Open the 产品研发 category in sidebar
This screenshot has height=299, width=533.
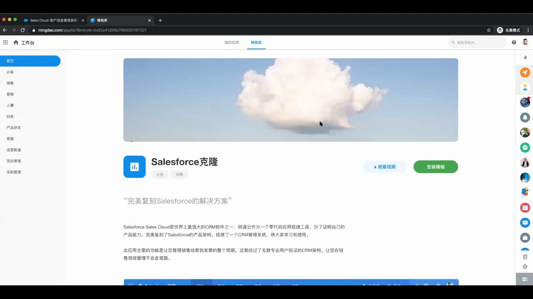tap(14, 128)
